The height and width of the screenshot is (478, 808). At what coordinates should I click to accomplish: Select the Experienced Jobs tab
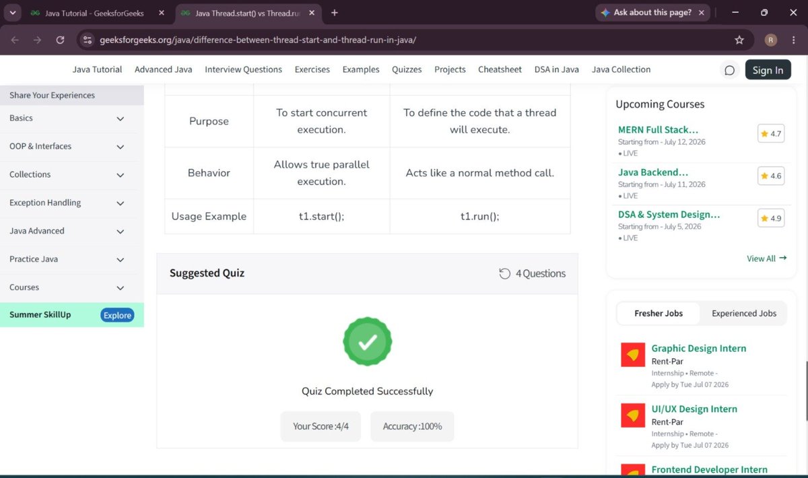point(744,313)
